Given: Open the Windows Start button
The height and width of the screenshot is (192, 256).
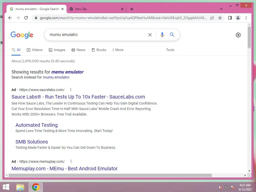Looking at the screenshot, I should (6, 187).
